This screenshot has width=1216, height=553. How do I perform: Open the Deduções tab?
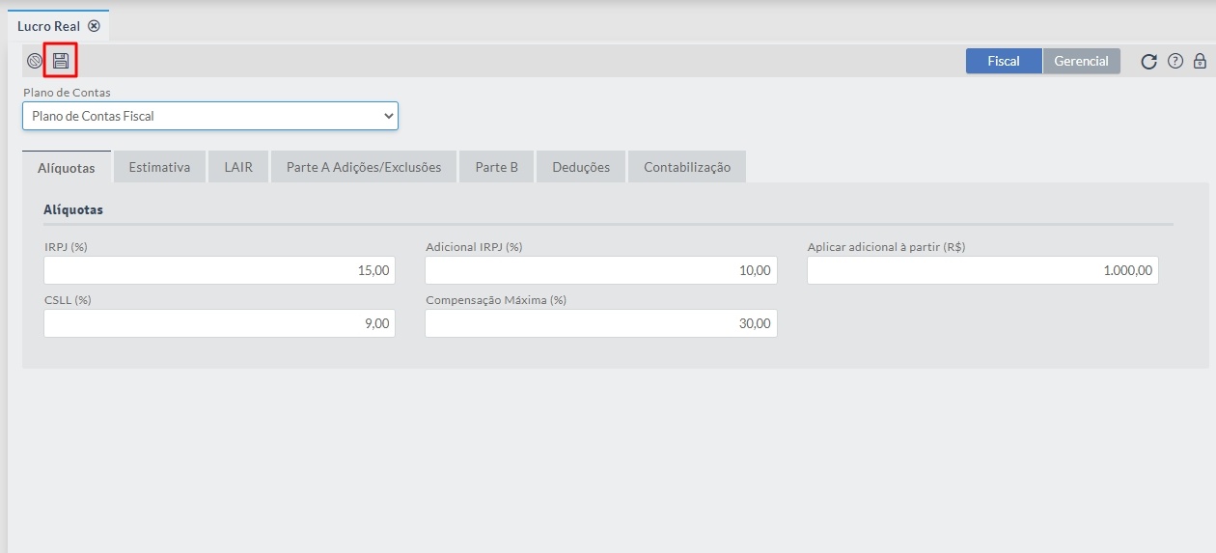pyautogui.click(x=581, y=167)
